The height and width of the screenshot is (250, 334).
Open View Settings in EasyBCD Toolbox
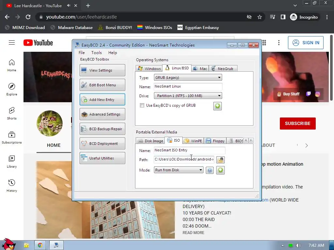click(102, 70)
